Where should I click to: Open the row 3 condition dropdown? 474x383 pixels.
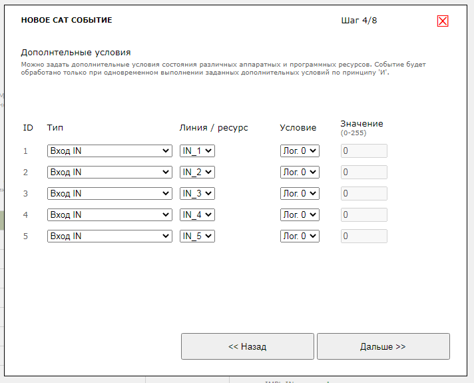[300, 194]
